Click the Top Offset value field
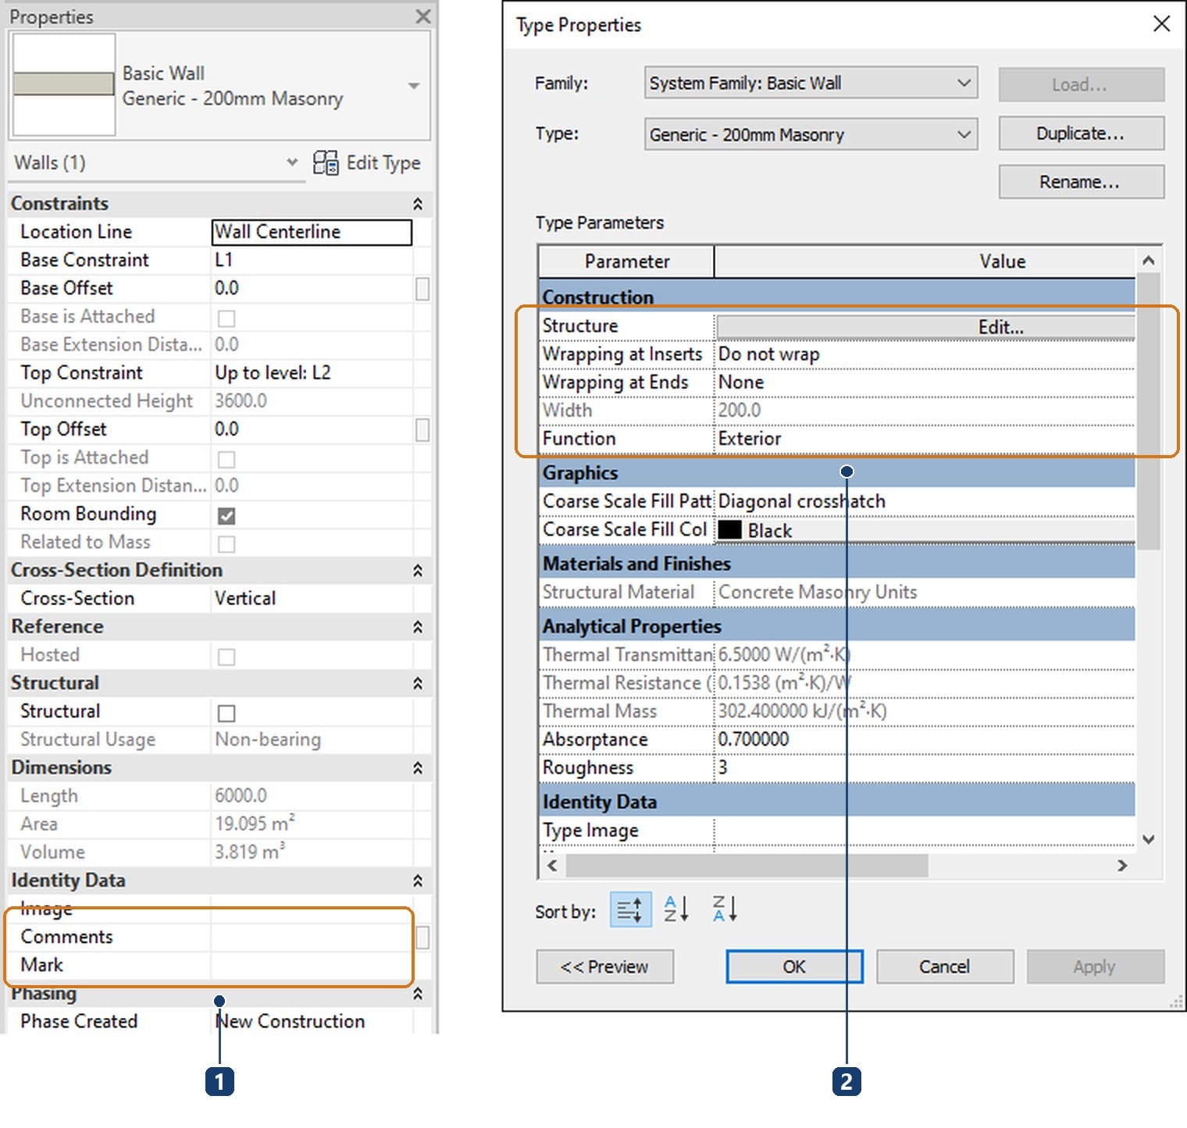Viewport: 1187px width, 1128px height. click(x=312, y=429)
